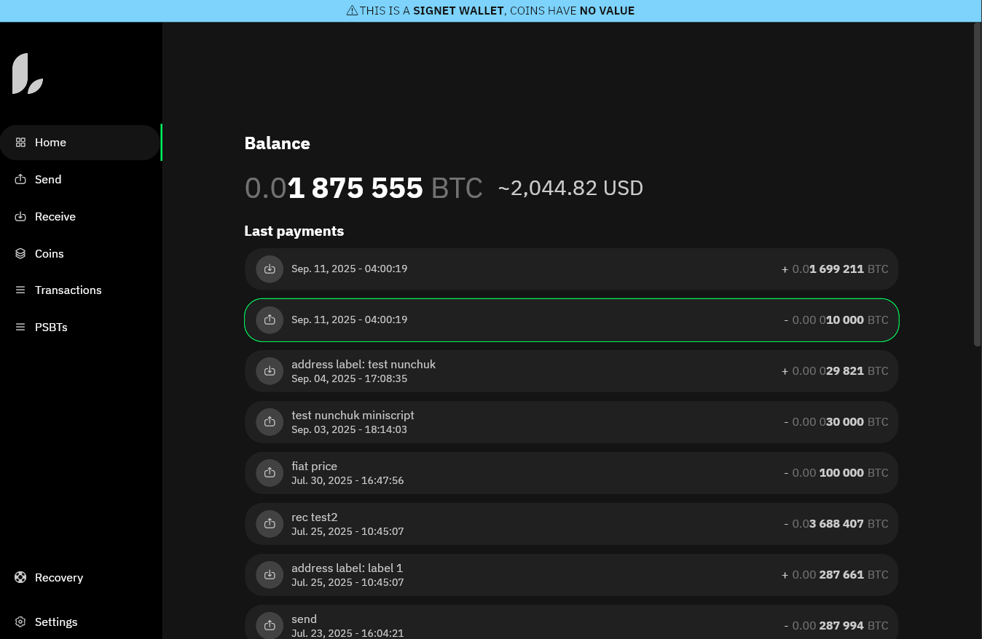Select the highlighted -0.00010000 BTC payment

(x=571, y=320)
